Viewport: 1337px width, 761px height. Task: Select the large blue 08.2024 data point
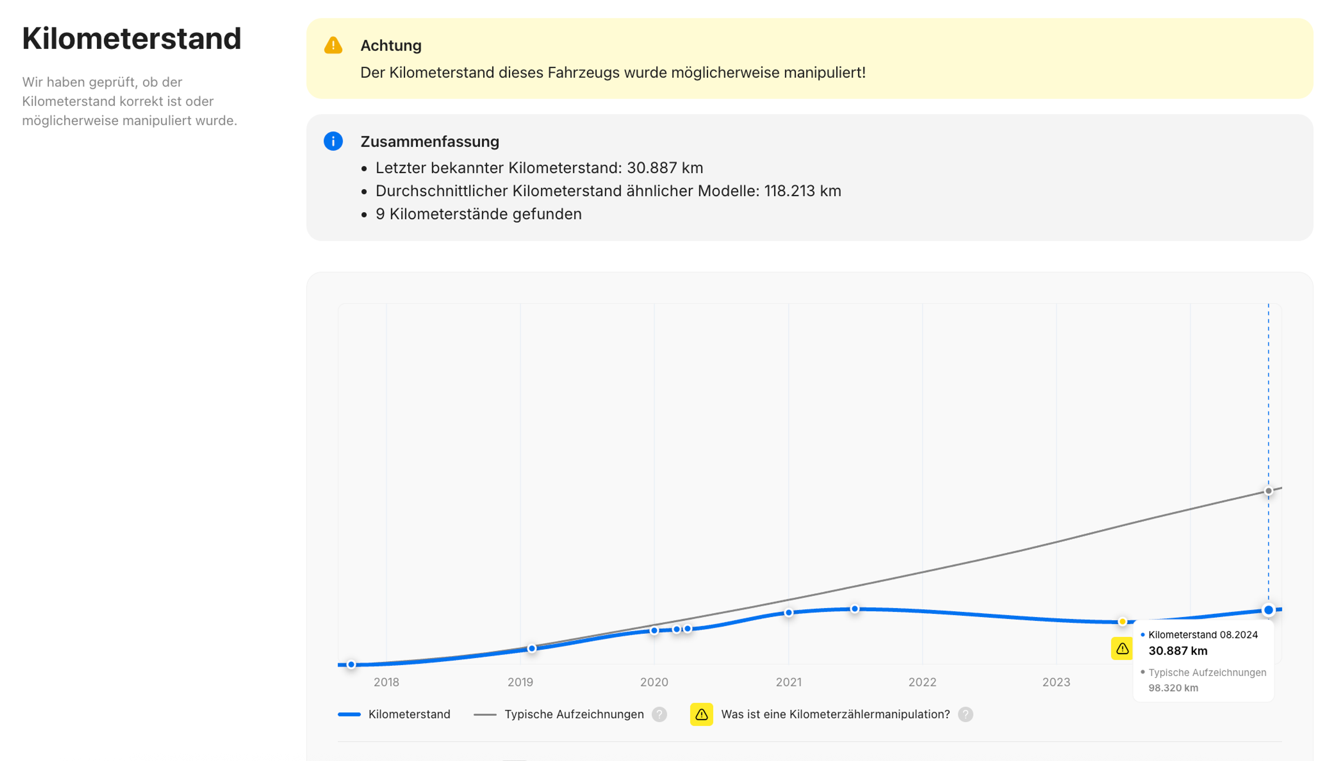tap(1268, 610)
